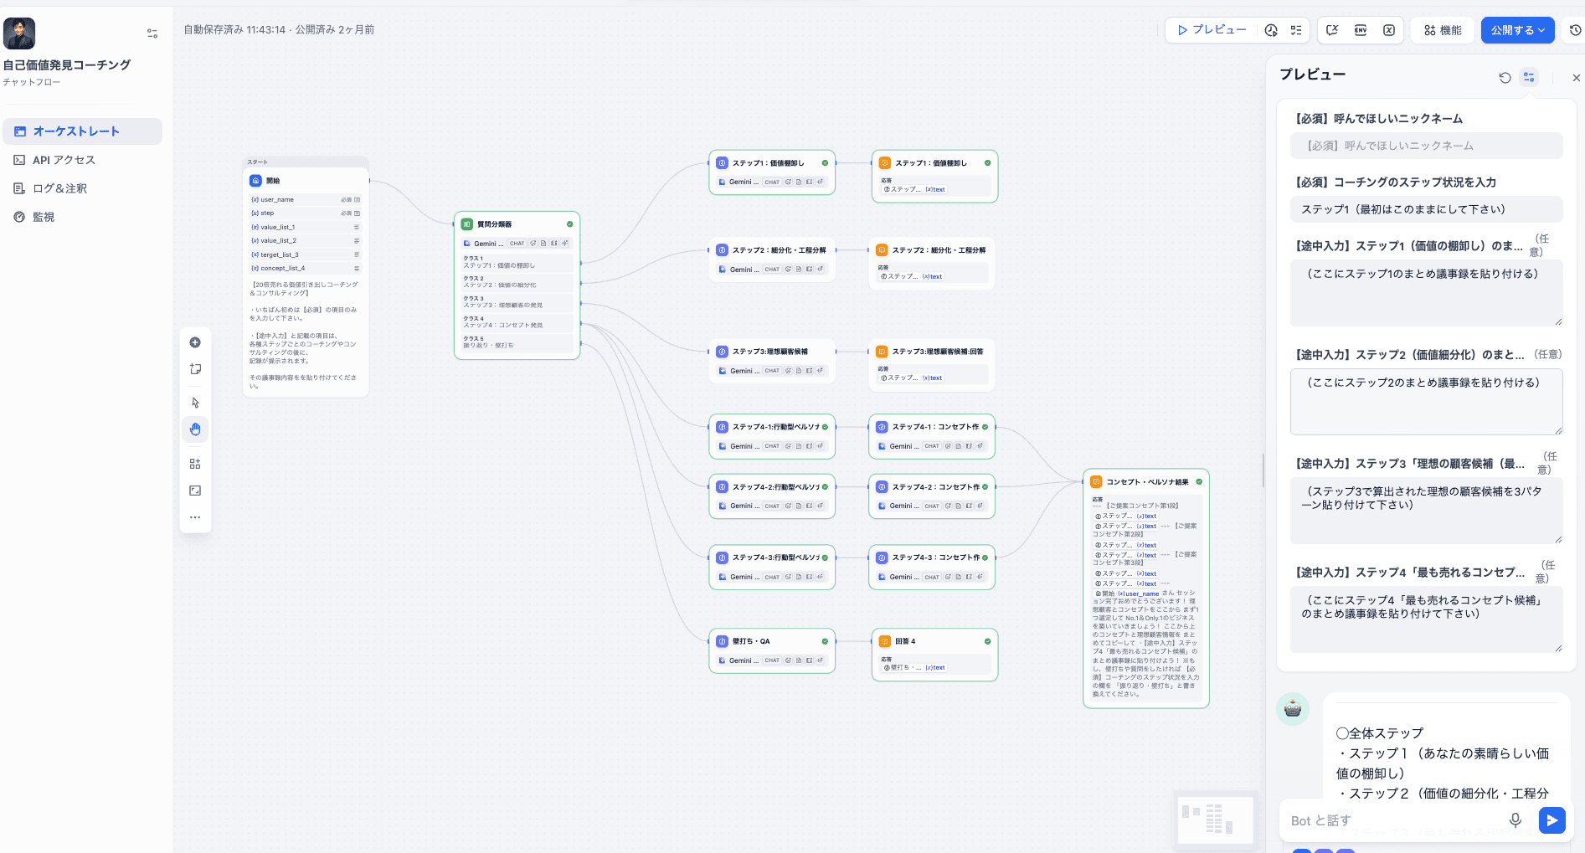Open the ENV environment variables icon
Viewport: 1585px width, 853px height.
(x=1361, y=30)
